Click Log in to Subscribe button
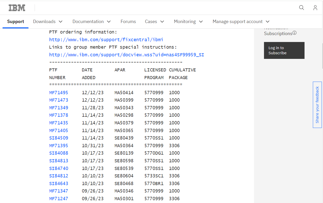Viewport: 323px width, 203px height. coord(284,50)
